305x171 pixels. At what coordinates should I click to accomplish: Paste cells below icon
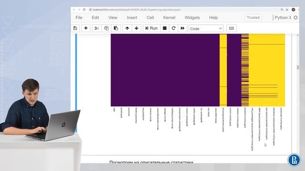pyautogui.click(x=116, y=28)
